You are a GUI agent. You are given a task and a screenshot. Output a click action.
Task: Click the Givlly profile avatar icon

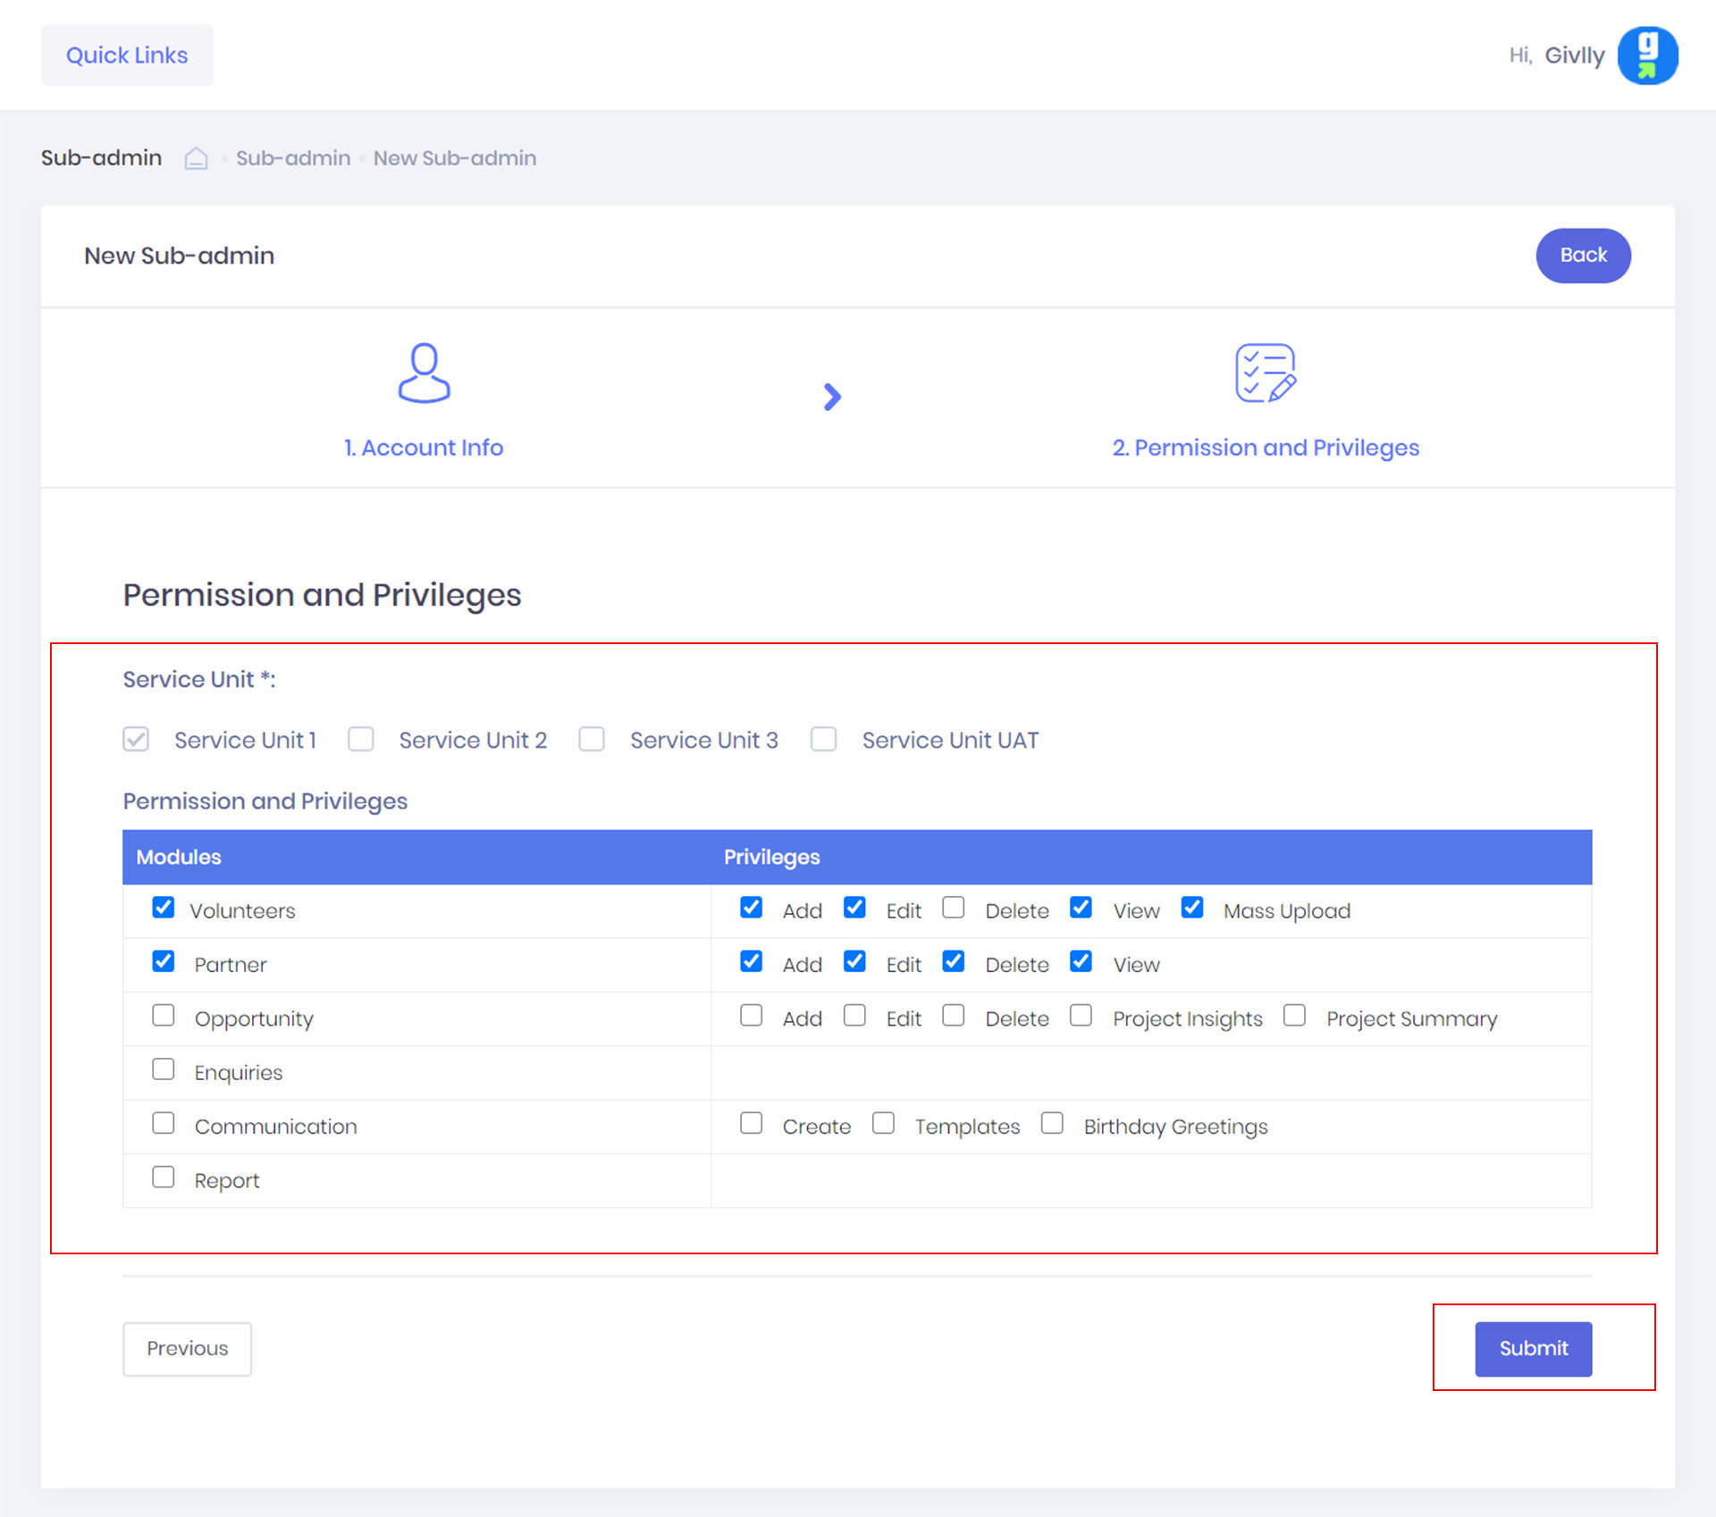(1646, 55)
